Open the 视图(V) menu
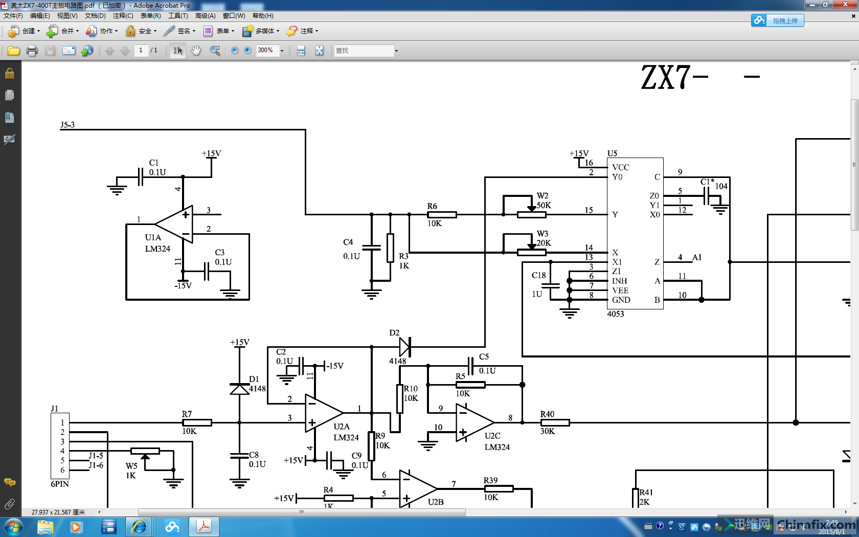Image resolution: width=859 pixels, height=537 pixels. coord(67,16)
